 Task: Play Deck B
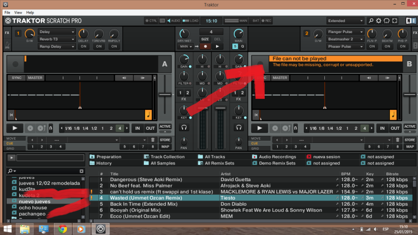[x=259, y=128]
